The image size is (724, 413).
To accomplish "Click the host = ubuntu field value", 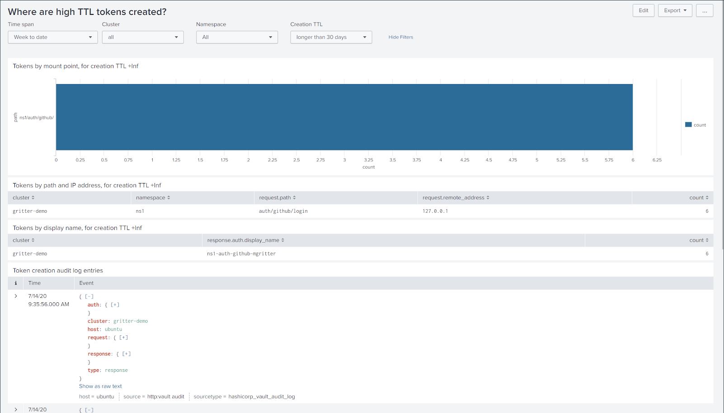I will (97, 396).
